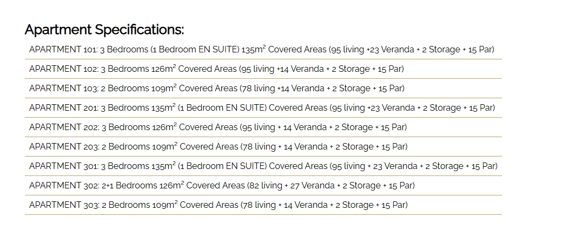Click the APARTMENT 201 specification line

pos(262,108)
